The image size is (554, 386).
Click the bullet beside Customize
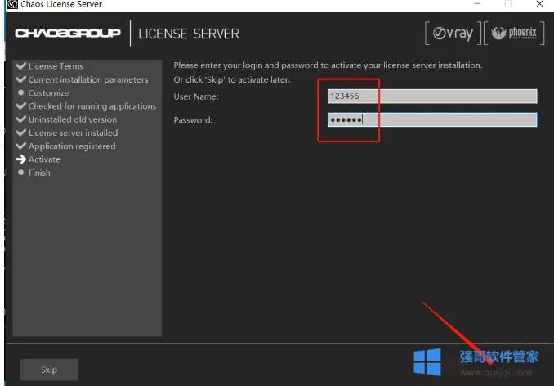click(21, 92)
